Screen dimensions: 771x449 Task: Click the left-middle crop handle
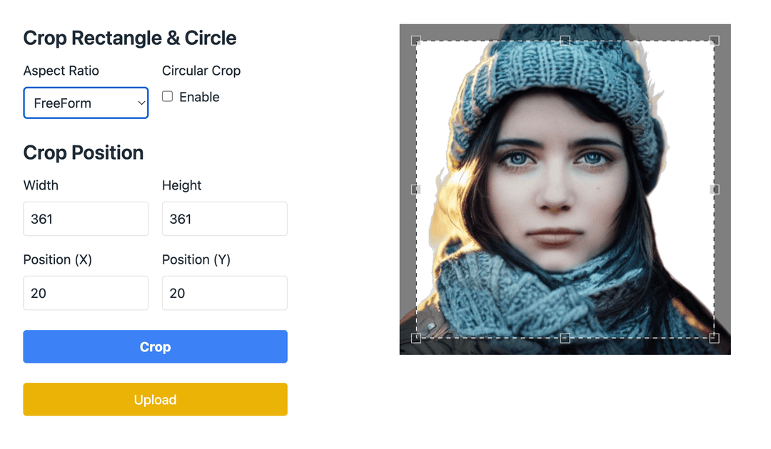point(415,189)
